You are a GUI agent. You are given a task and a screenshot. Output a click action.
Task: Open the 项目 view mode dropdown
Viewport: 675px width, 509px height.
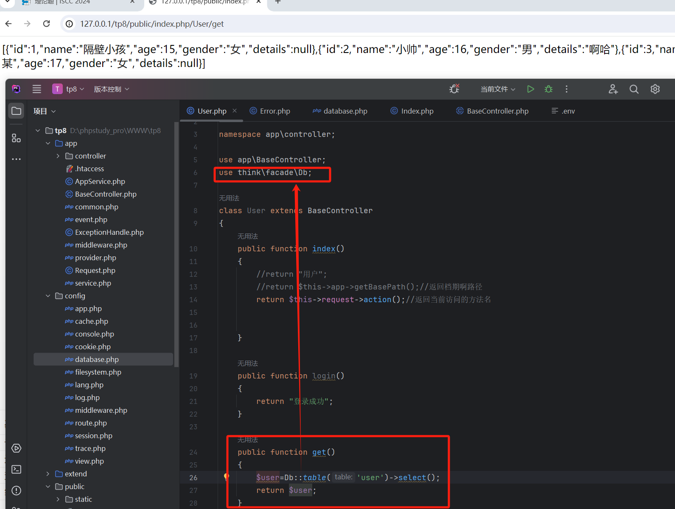point(45,111)
